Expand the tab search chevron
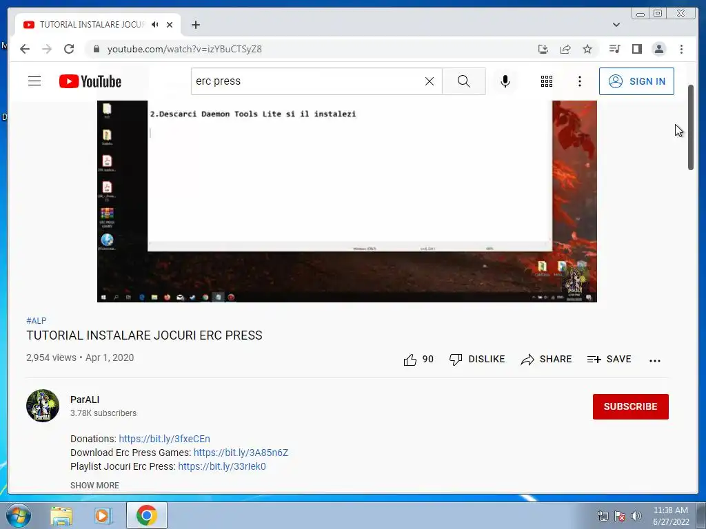 [616, 25]
